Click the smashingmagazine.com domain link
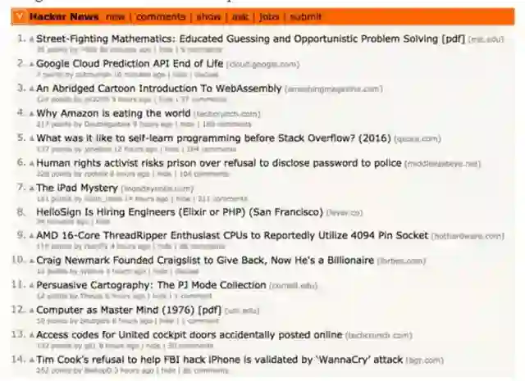This screenshot has width=525, height=381. pos(334,89)
